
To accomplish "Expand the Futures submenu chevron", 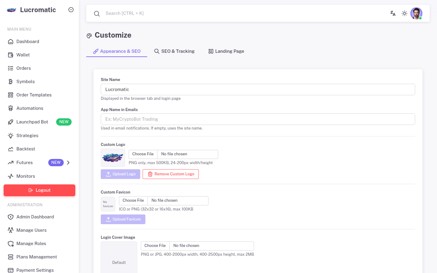I will tap(68, 163).
